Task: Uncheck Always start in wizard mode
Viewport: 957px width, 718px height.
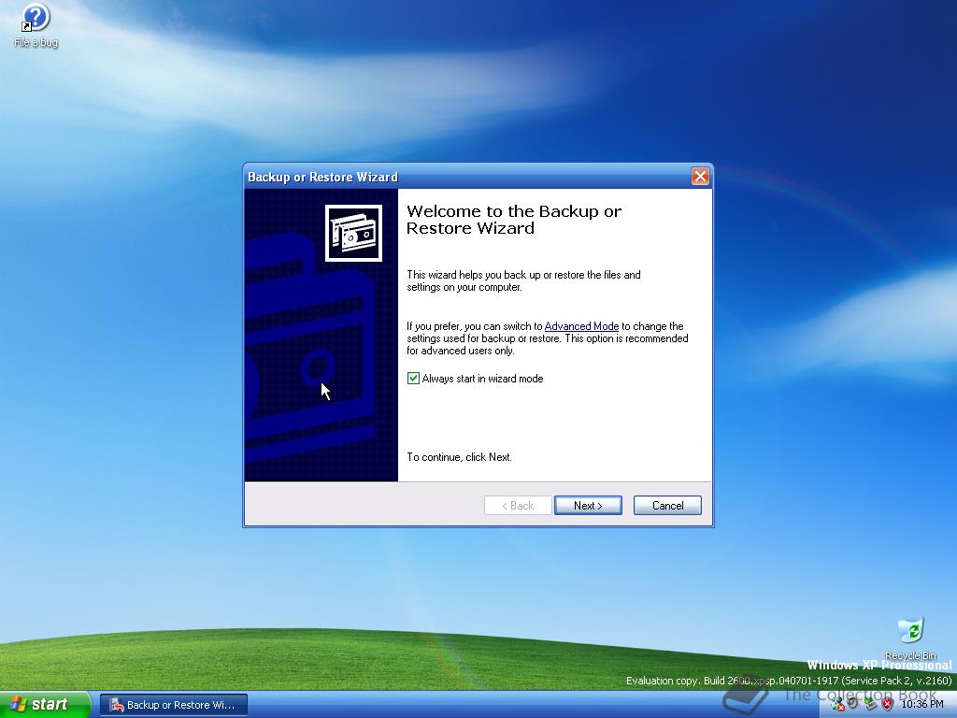Action: coord(413,379)
